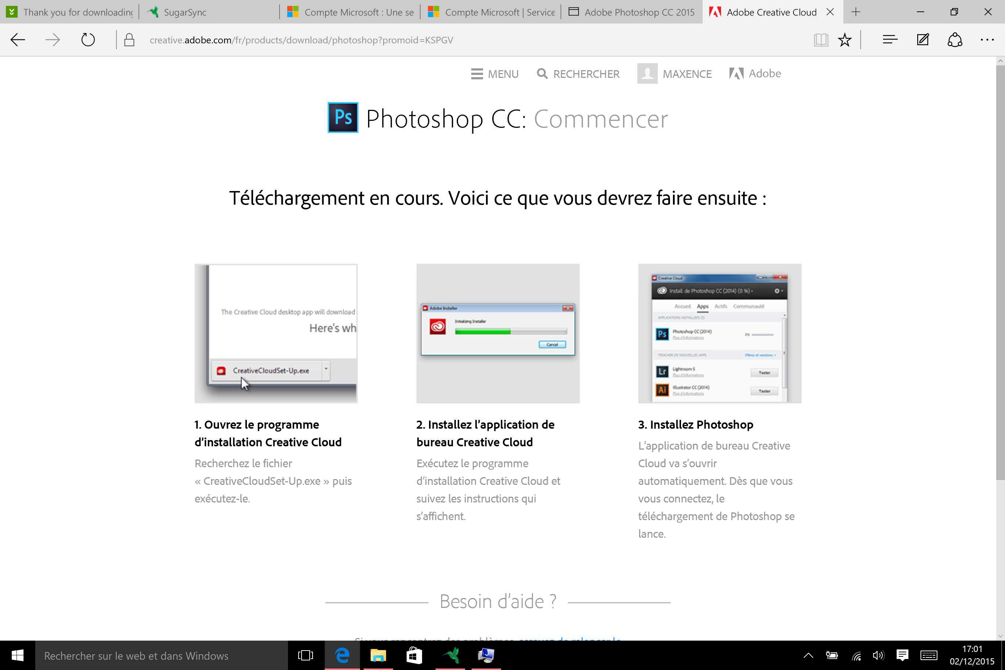Click the padlock site security icon
This screenshot has height=670, width=1005.
(129, 40)
